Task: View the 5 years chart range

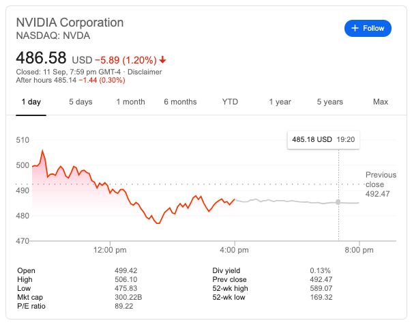Action: pyautogui.click(x=329, y=102)
